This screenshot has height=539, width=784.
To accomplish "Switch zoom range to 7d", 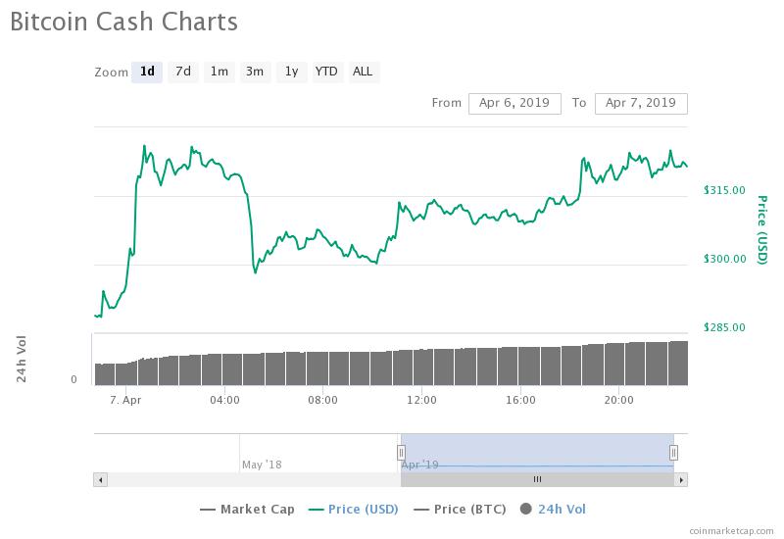I will pyautogui.click(x=183, y=72).
